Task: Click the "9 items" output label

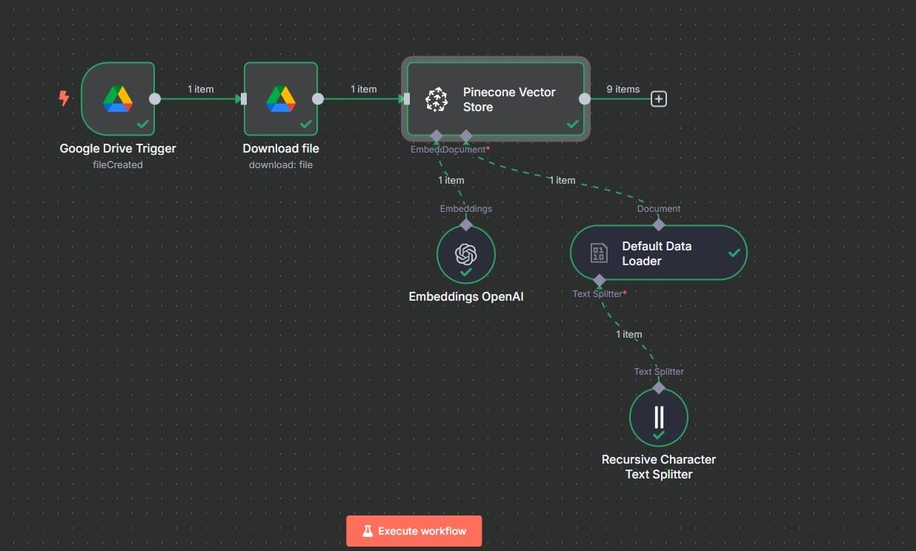Action: (623, 89)
